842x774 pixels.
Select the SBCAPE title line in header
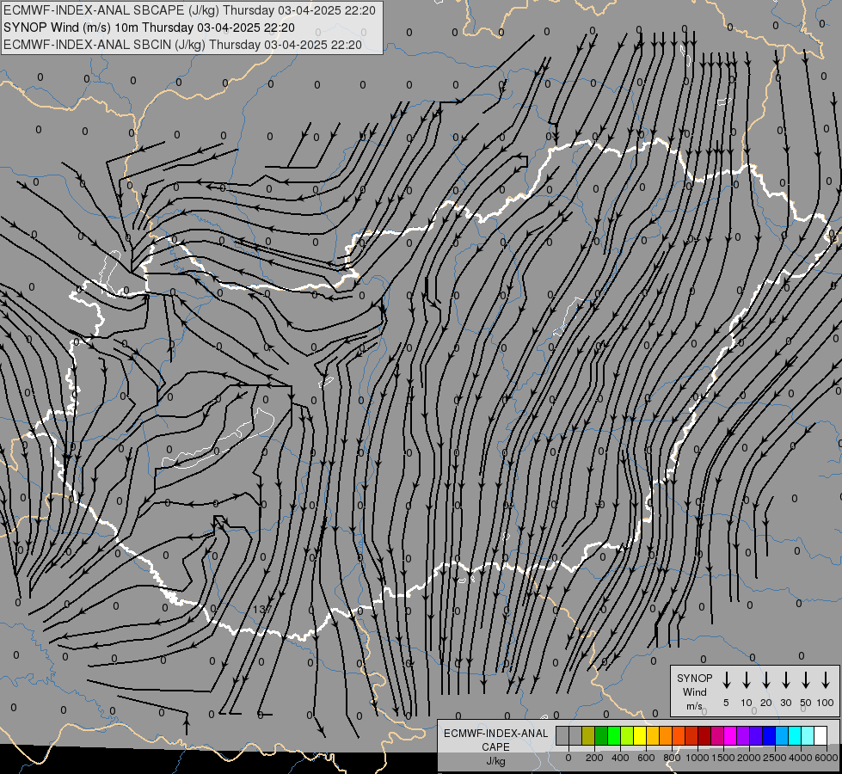(189, 10)
